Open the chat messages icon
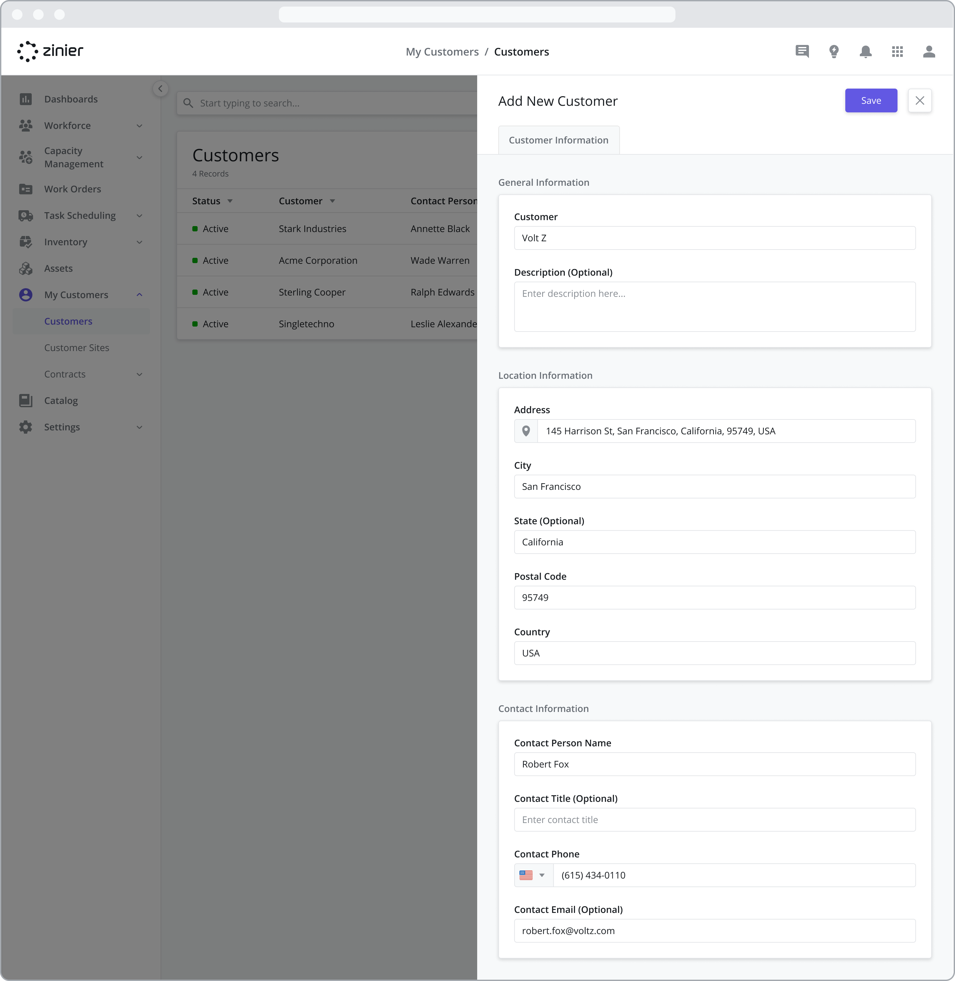955x981 pixels. click(x=802, y=52)
